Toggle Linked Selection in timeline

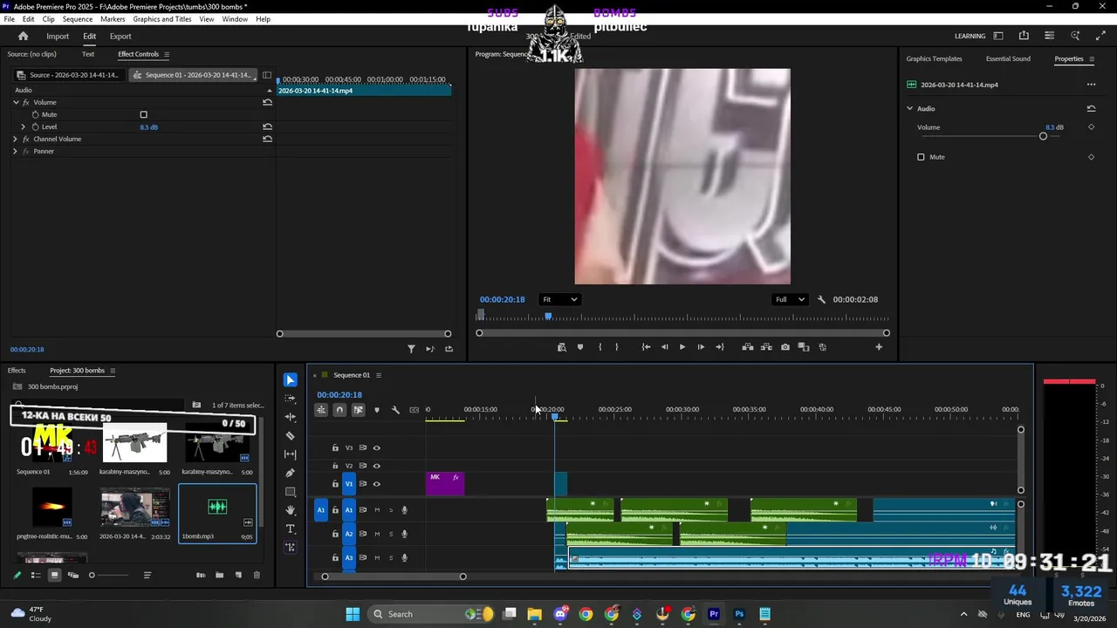point(358,410)
